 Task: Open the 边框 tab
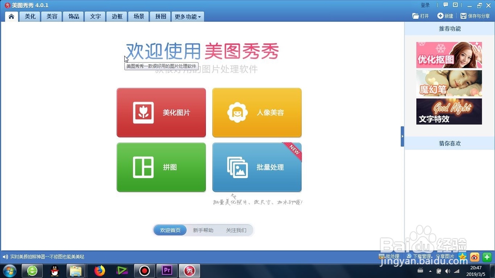click(x=117, y=16)
